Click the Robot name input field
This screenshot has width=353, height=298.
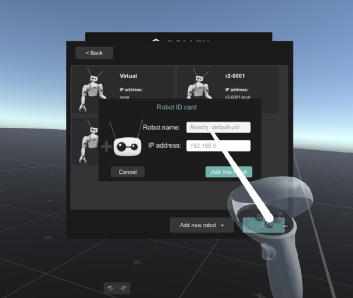tap(218, 127)
